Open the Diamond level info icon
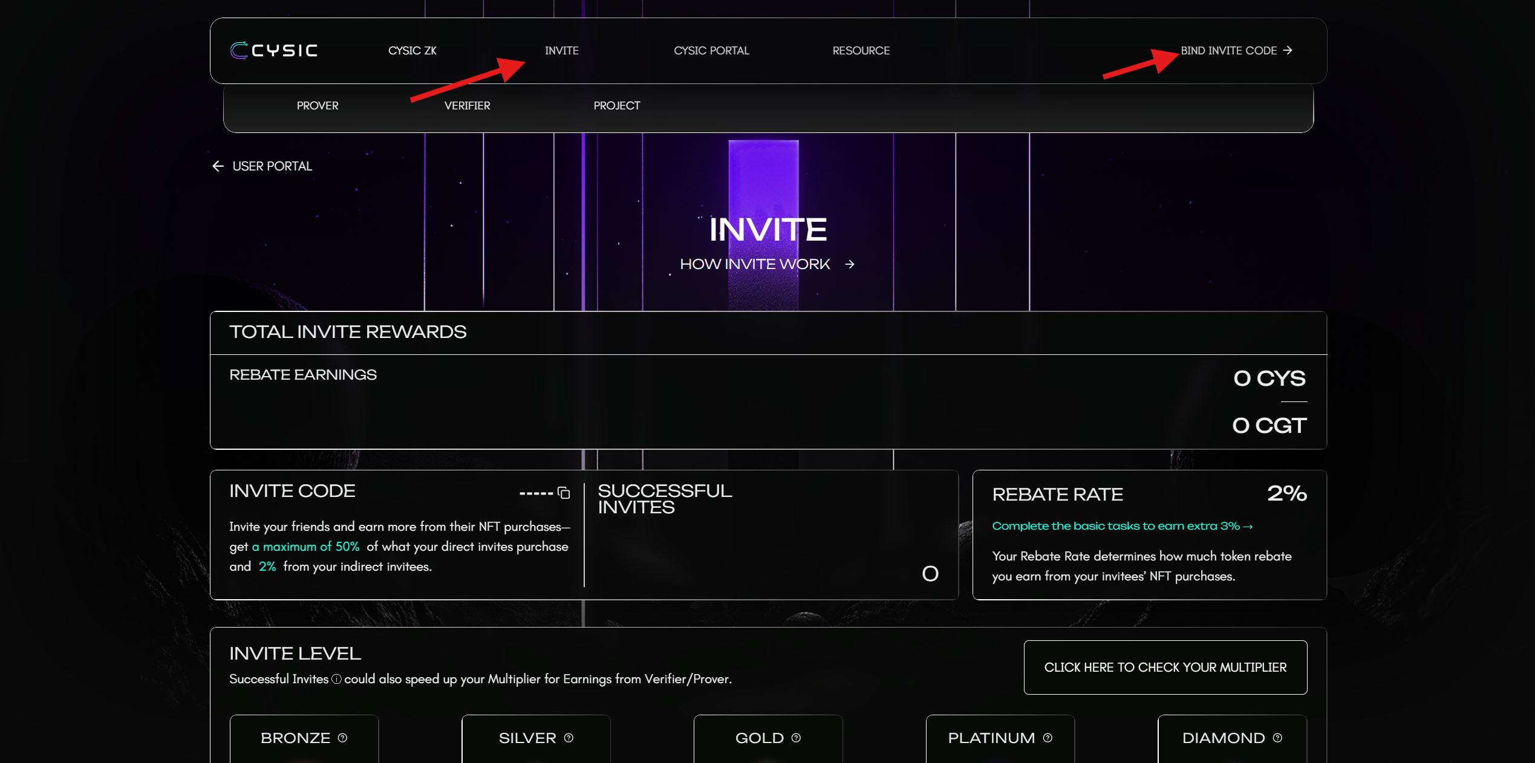The width and height of the screenshot is (1535, 763). pyautogui.click(x=1277, y=738)
